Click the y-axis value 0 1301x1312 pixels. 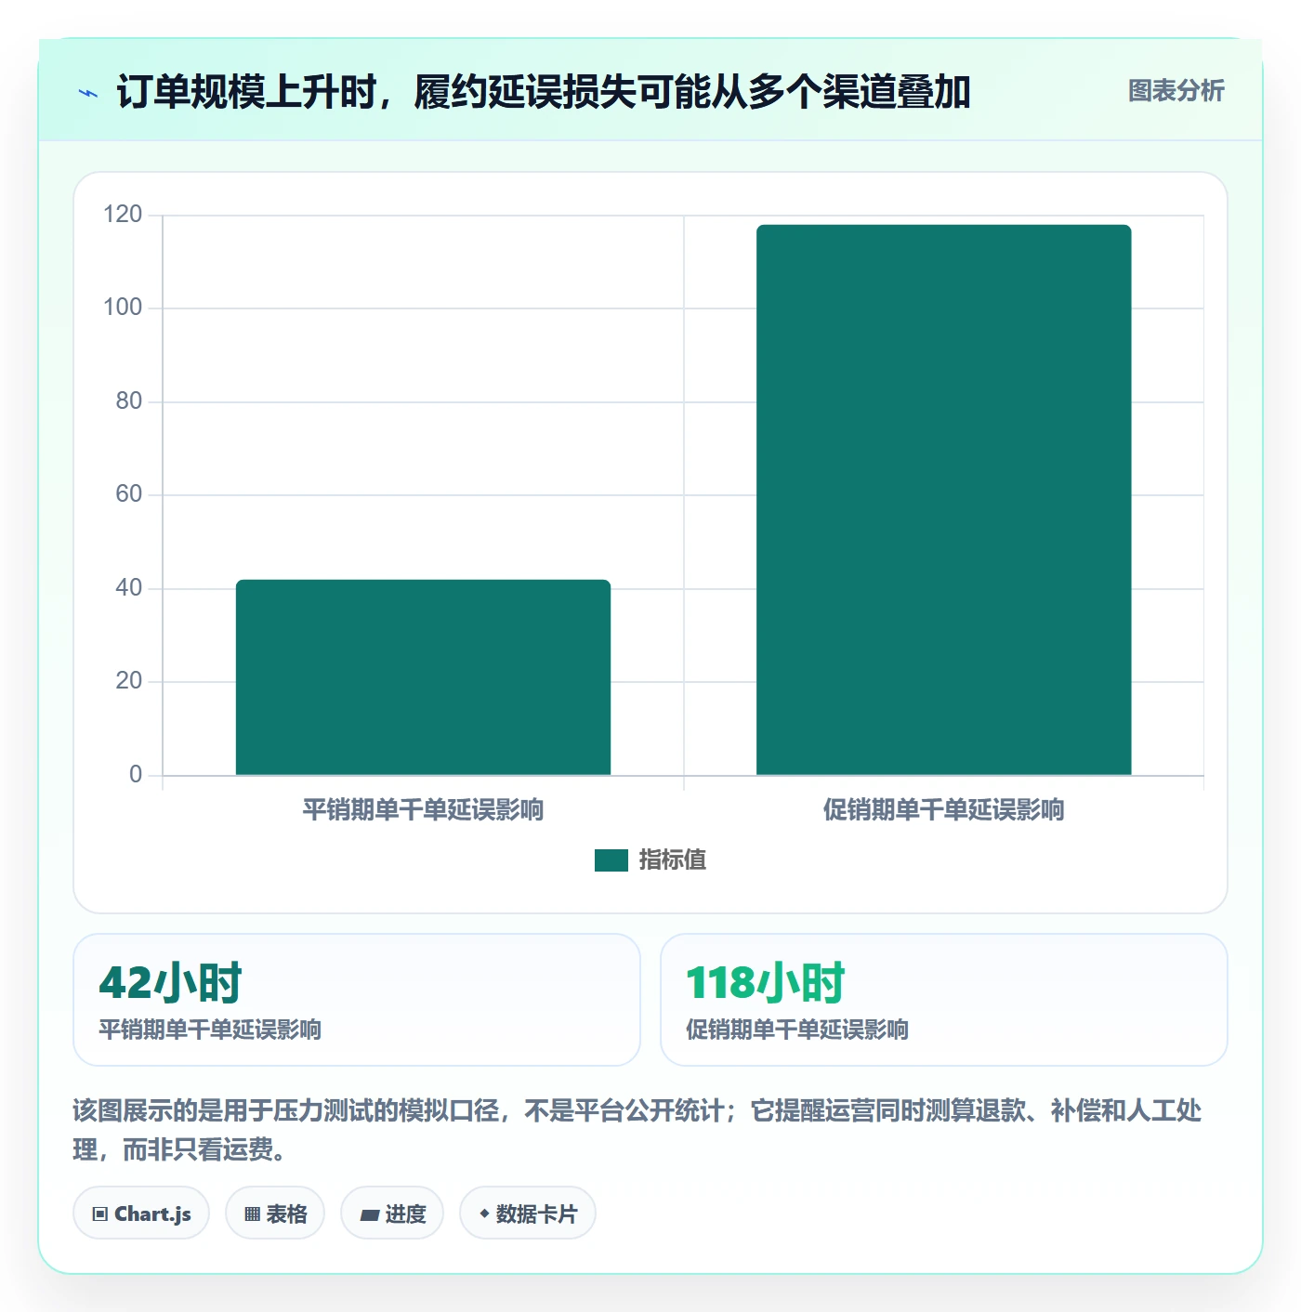point(136,775)
